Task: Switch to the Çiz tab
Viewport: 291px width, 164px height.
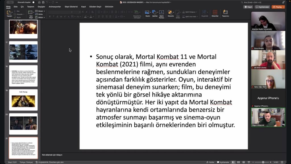Action: pyautogui.click(x=22, y=7)
